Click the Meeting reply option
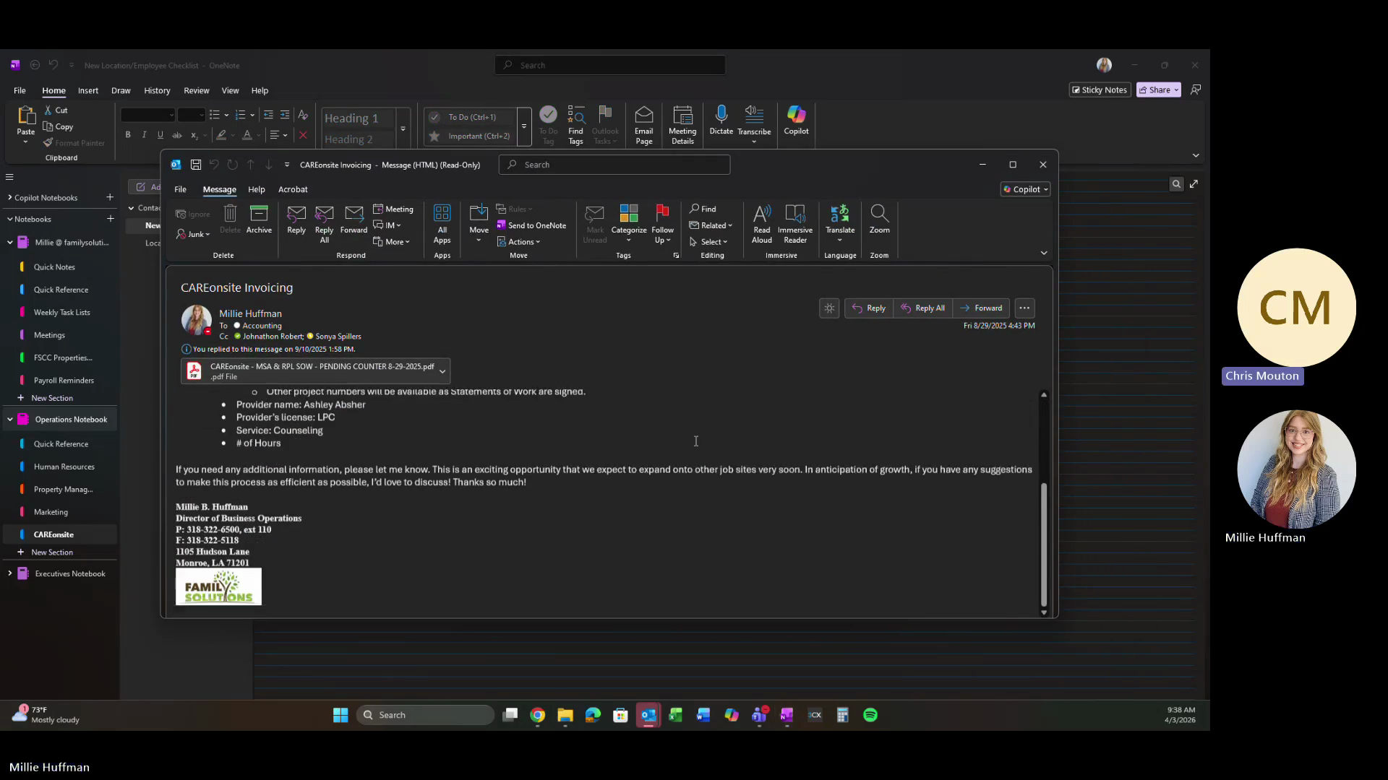1388x780 pixels. 393,209
